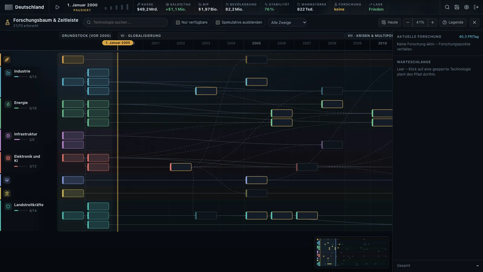Select the 2010 year marker
Viewport: 483px width, 272px height.
[x=382, y=43]
